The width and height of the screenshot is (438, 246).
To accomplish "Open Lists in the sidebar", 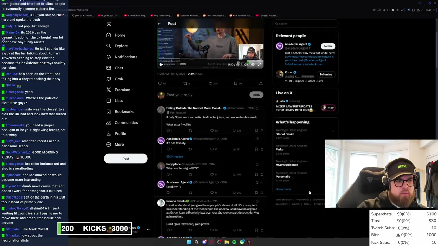I will tap(115, 101).
